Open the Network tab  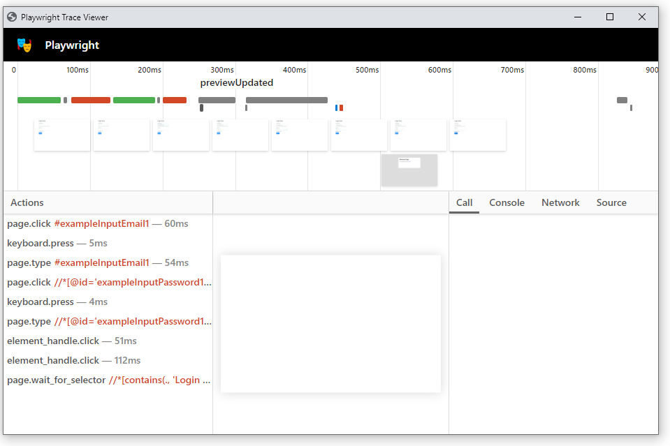pyautogui.click(x=560, y=202)
